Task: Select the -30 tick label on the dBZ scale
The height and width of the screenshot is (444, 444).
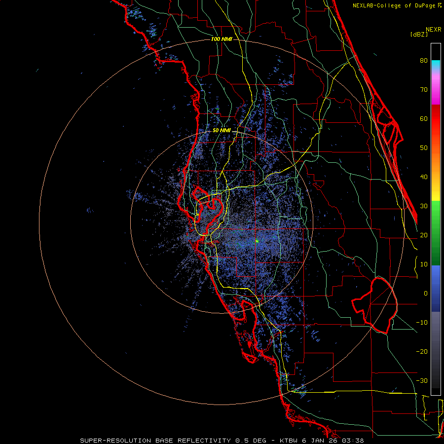Action: point(422,380)
